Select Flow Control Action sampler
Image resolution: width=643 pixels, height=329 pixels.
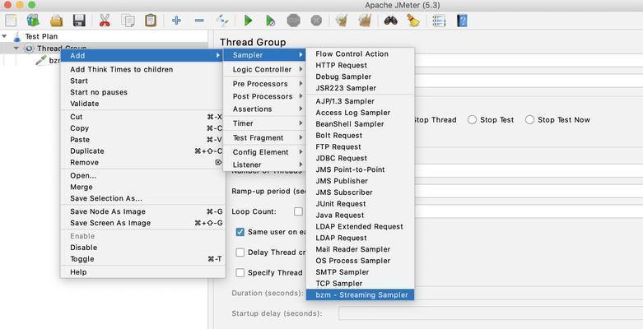coord(361,53)
